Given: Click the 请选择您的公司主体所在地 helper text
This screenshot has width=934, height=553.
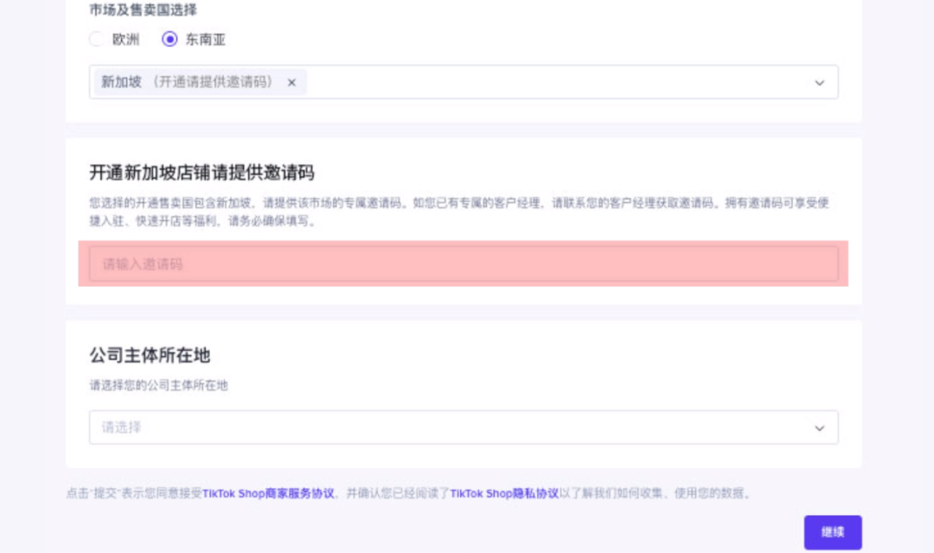Looking at the screenshot, I should point(159,385).
